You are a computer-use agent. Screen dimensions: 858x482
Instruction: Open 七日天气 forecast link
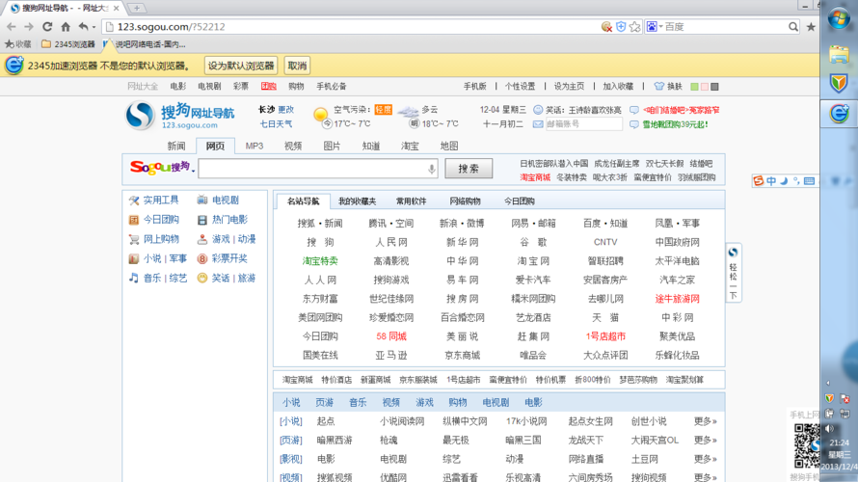tap(276, 124)
